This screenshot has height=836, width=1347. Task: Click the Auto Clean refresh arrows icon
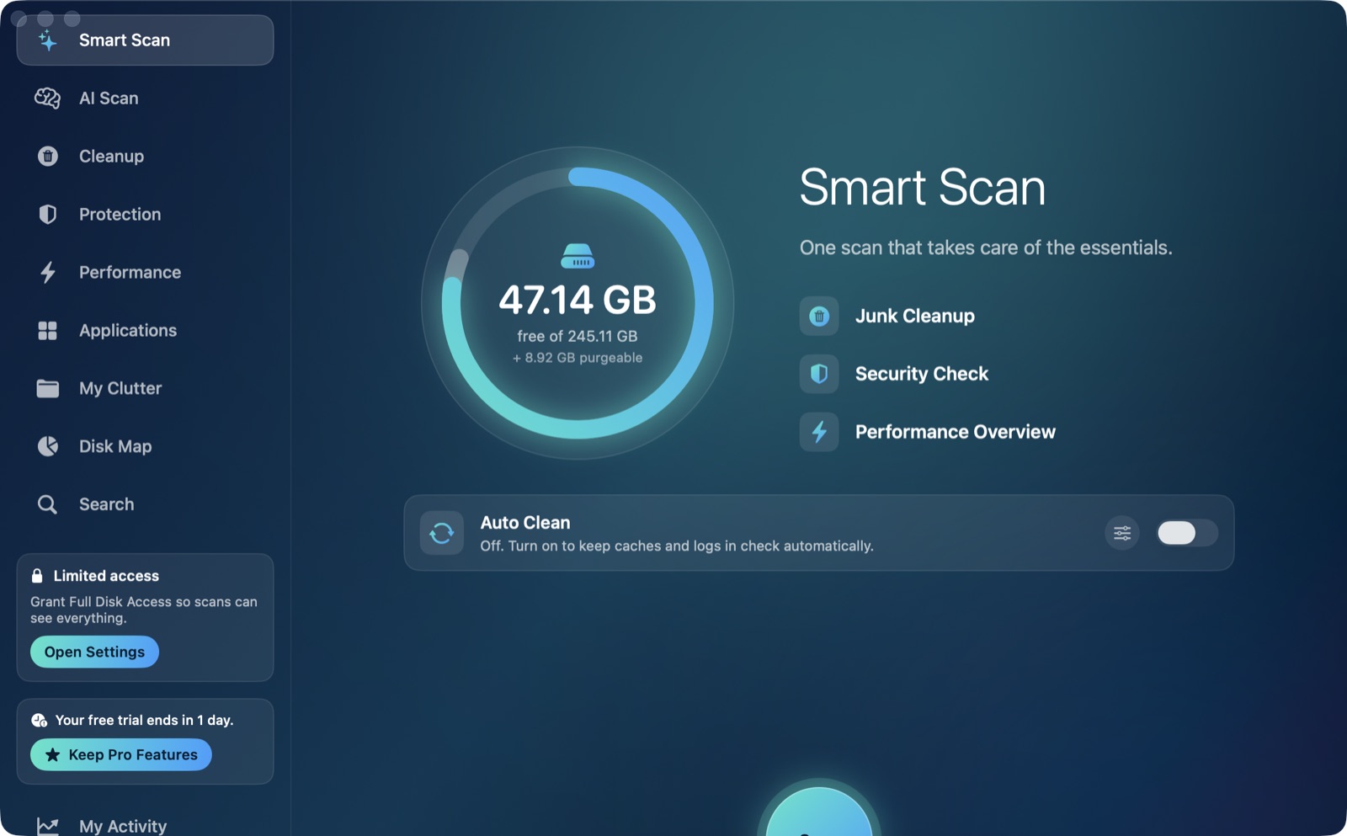(442, 533)
